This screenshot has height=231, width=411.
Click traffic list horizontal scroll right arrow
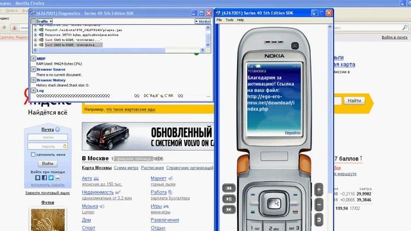pyautogui.click(x=203, y=50)
